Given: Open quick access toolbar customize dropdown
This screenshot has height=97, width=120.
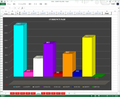Looking at the screenshot, I should 15,1.
